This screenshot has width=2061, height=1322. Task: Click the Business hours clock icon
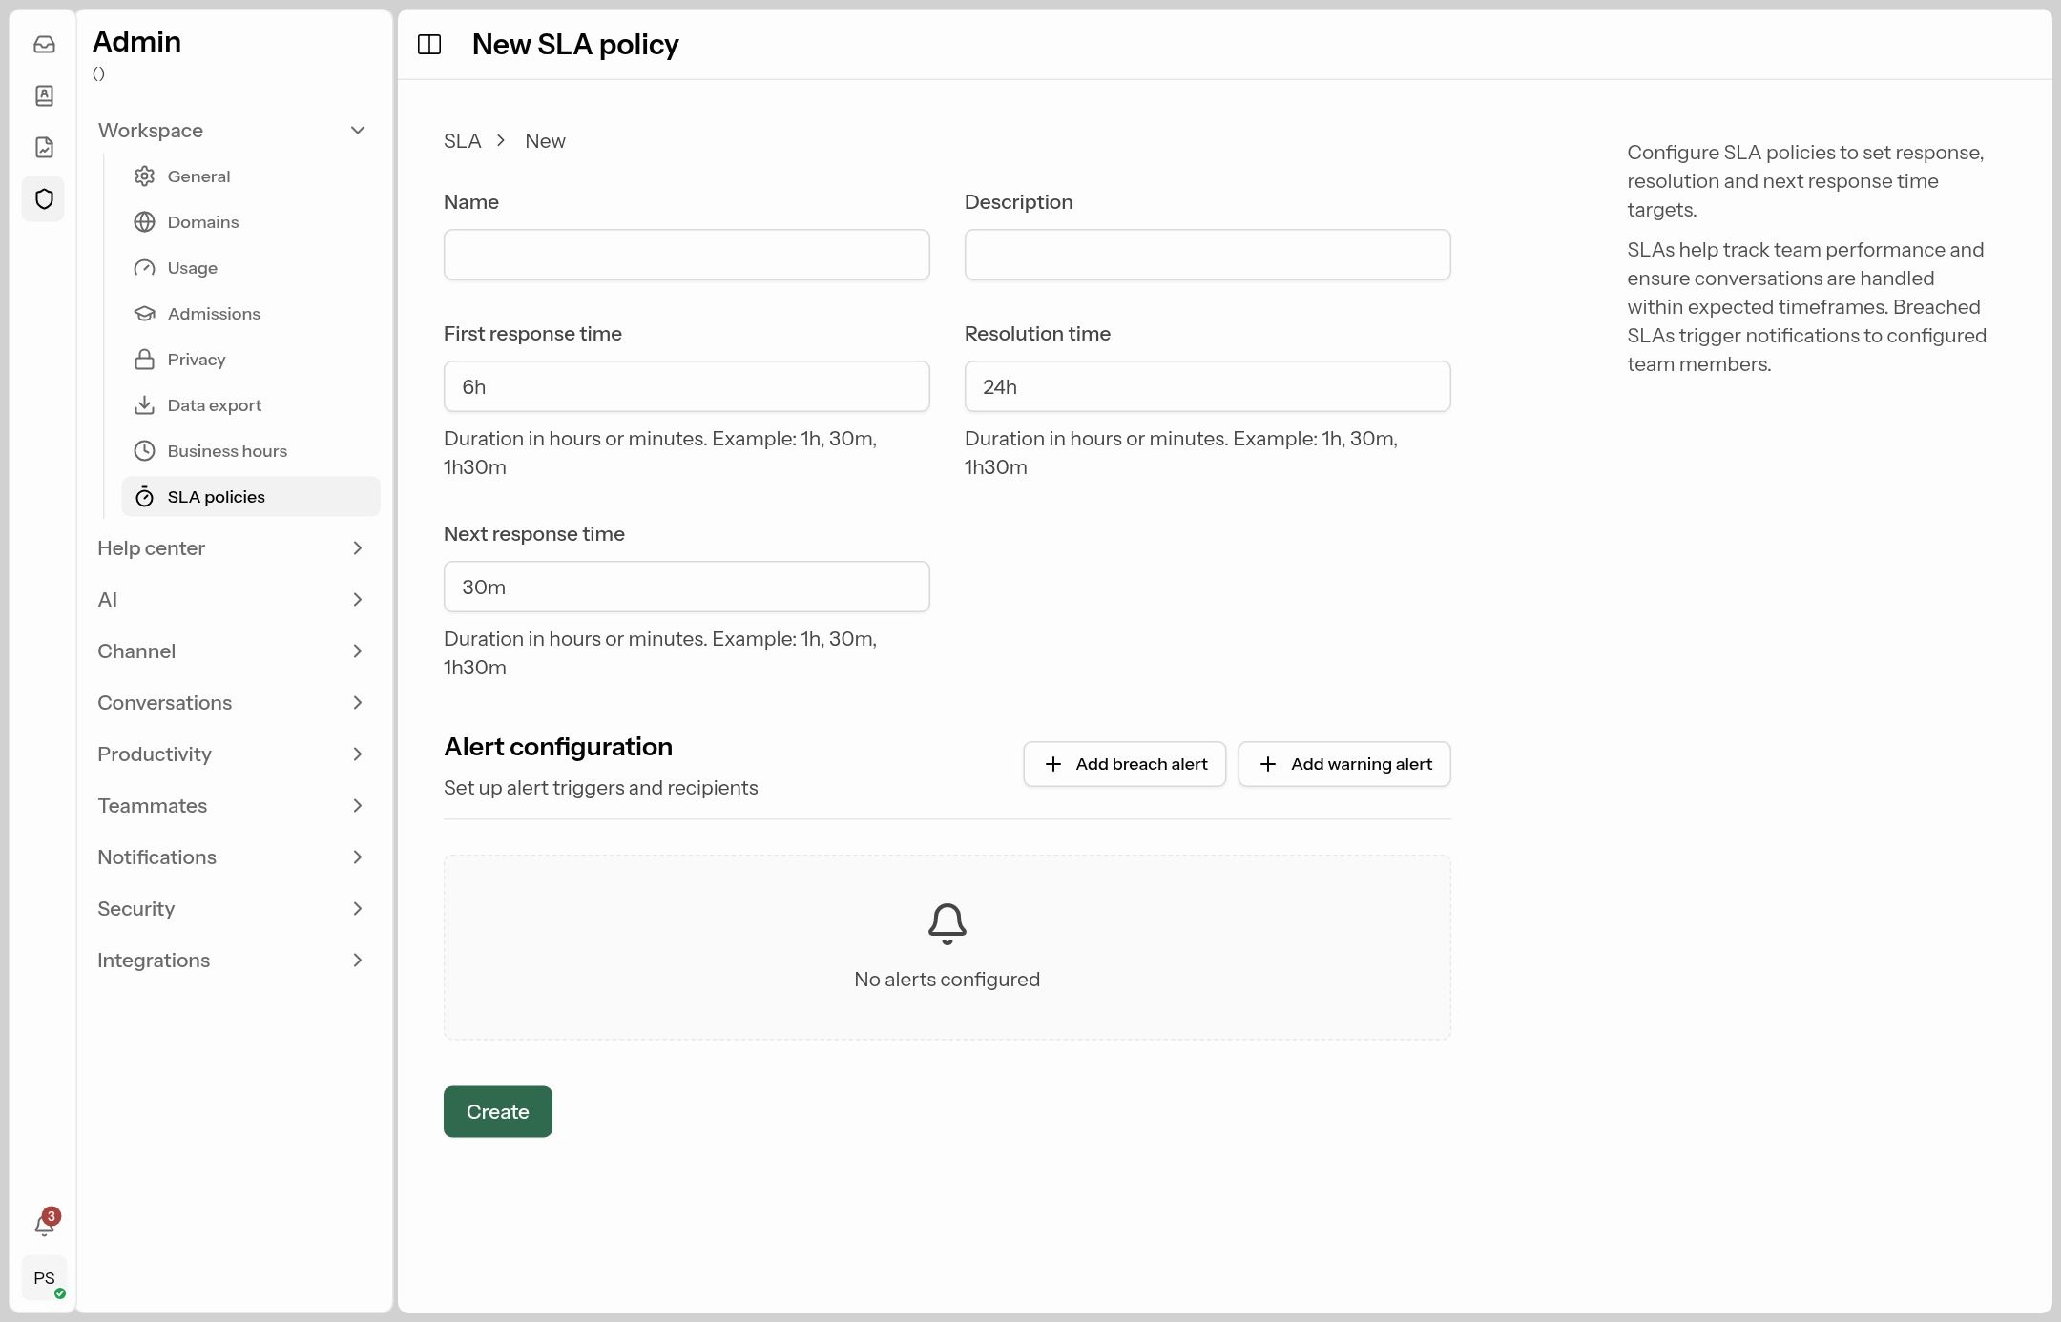144,450
